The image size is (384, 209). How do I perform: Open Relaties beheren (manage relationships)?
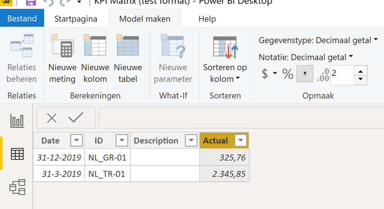coord(22,59)
